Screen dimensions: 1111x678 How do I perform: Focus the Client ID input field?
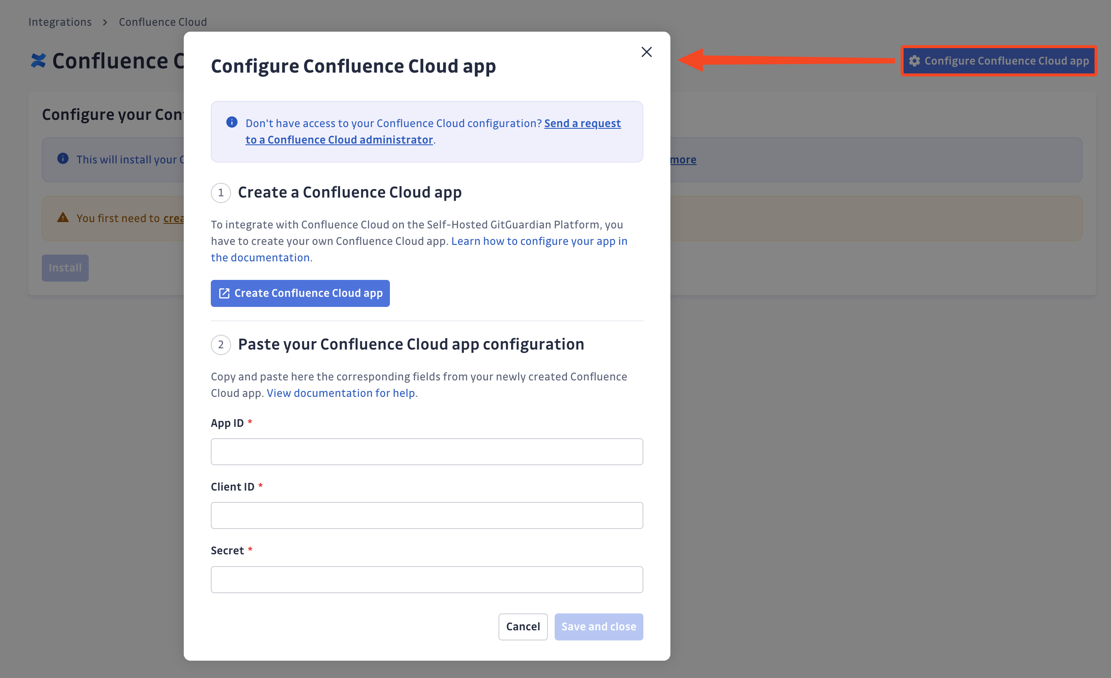tap(427, 515)
